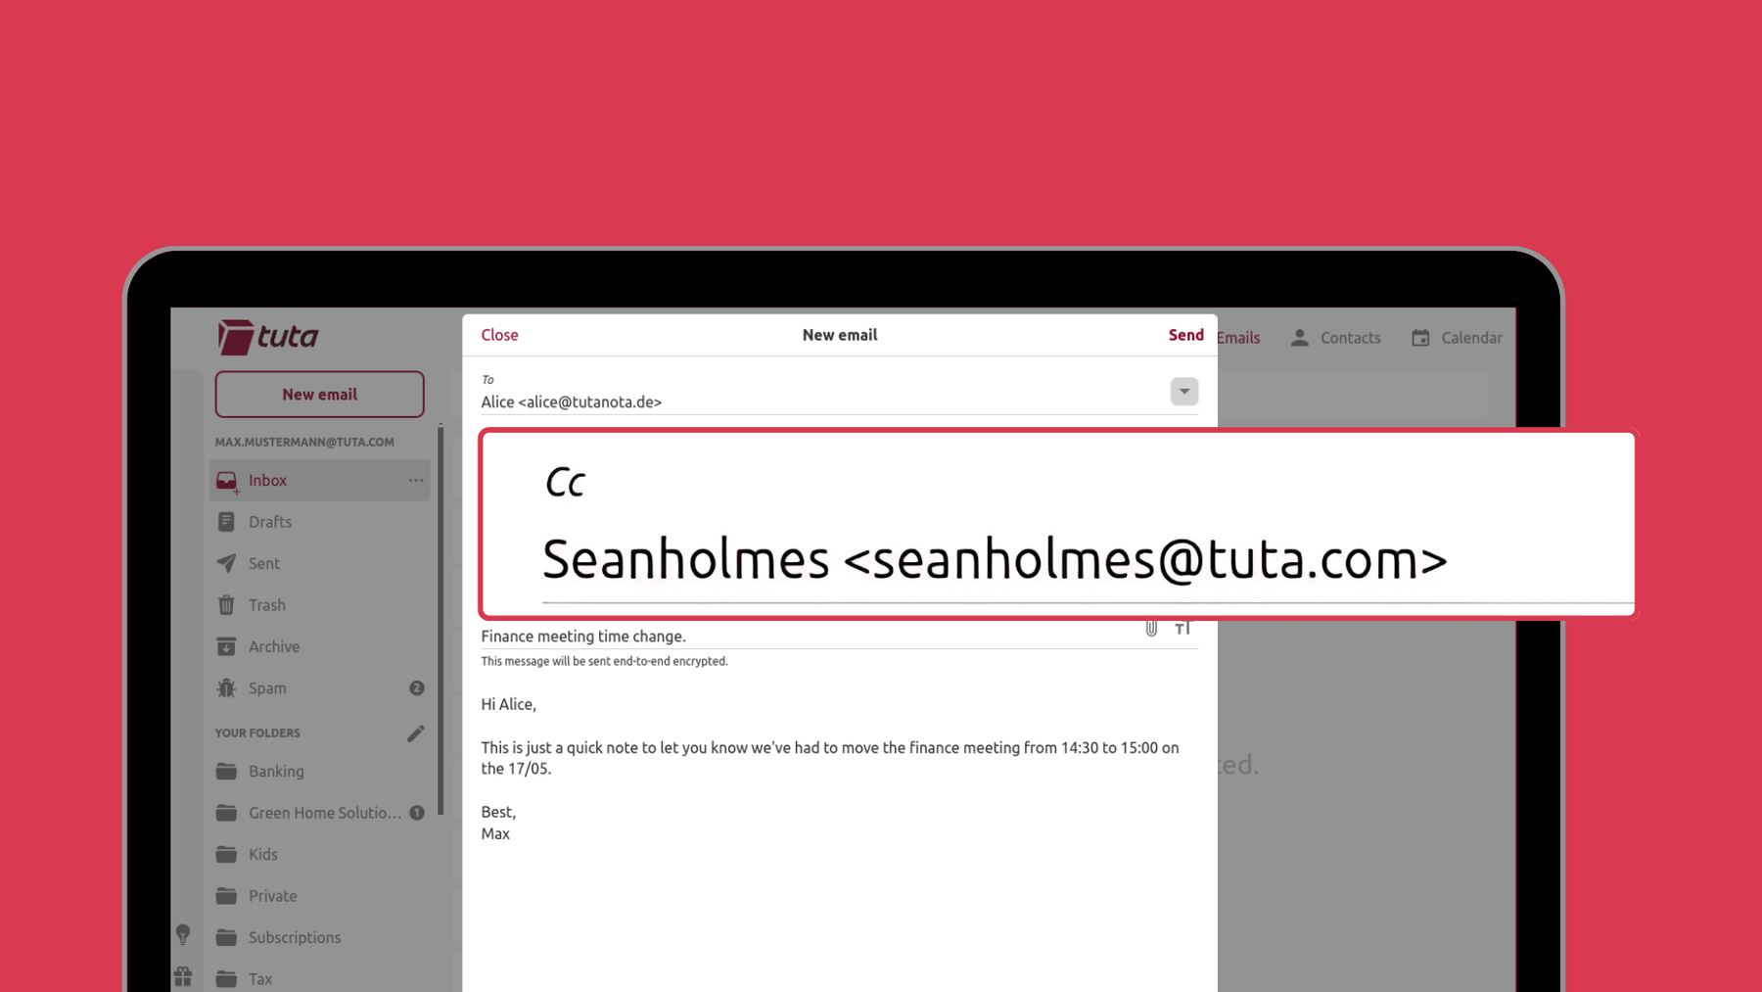Select the Trash folder
1762x992 pixels.
(x=320, y=605)
